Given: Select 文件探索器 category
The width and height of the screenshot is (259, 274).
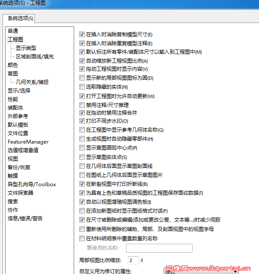Looking at the screenshot, I should click(x=20, y=193).
